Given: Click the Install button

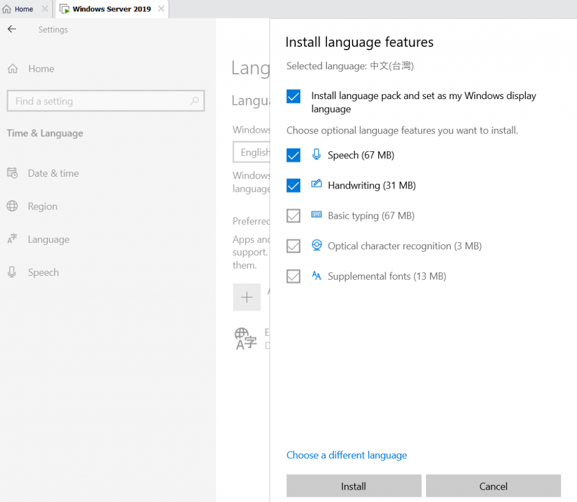Looking at the screenshot, I should pyautogui.click(x=354, y=486).
